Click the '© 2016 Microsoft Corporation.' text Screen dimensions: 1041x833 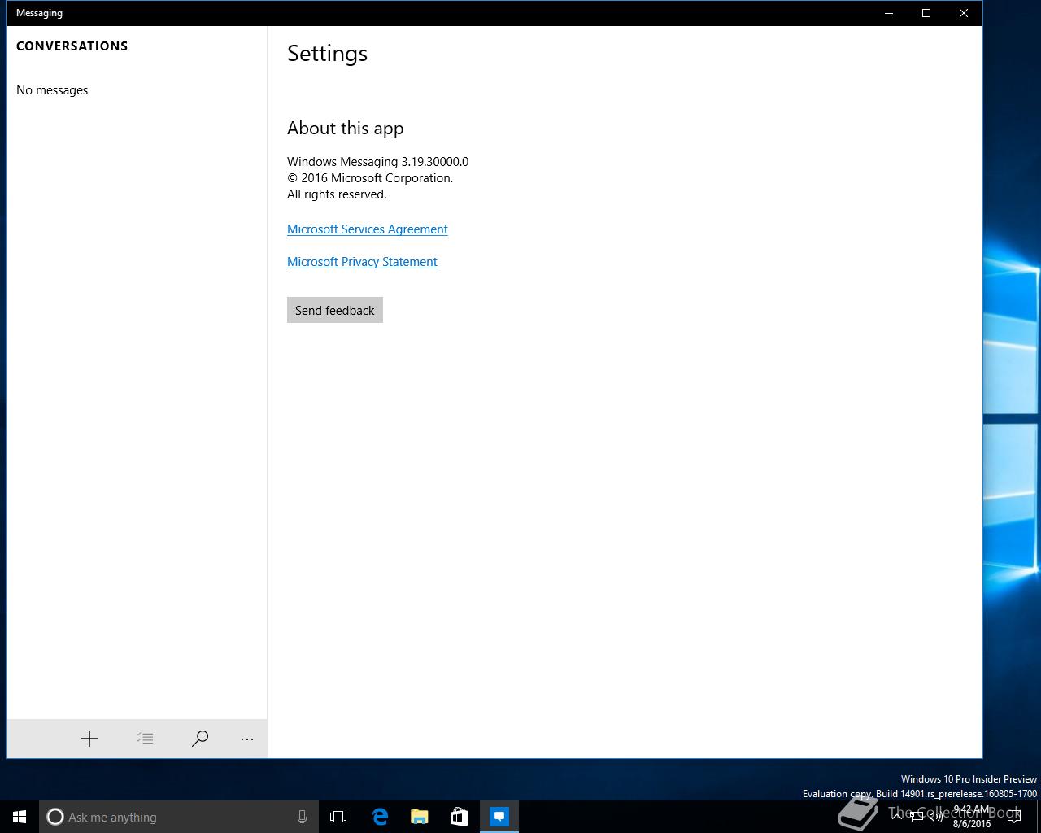(370, 178)
